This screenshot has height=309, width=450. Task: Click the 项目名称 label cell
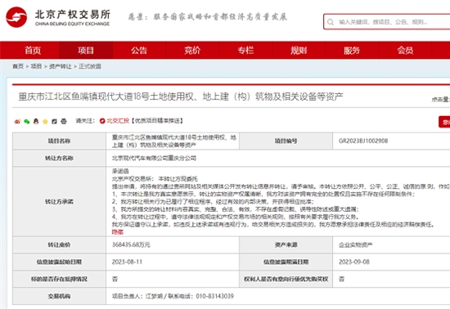[59, 141]
